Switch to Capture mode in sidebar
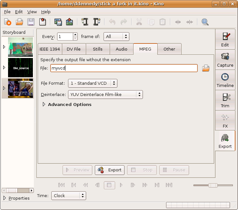This screenshot has height=210, width=238. 225,60
